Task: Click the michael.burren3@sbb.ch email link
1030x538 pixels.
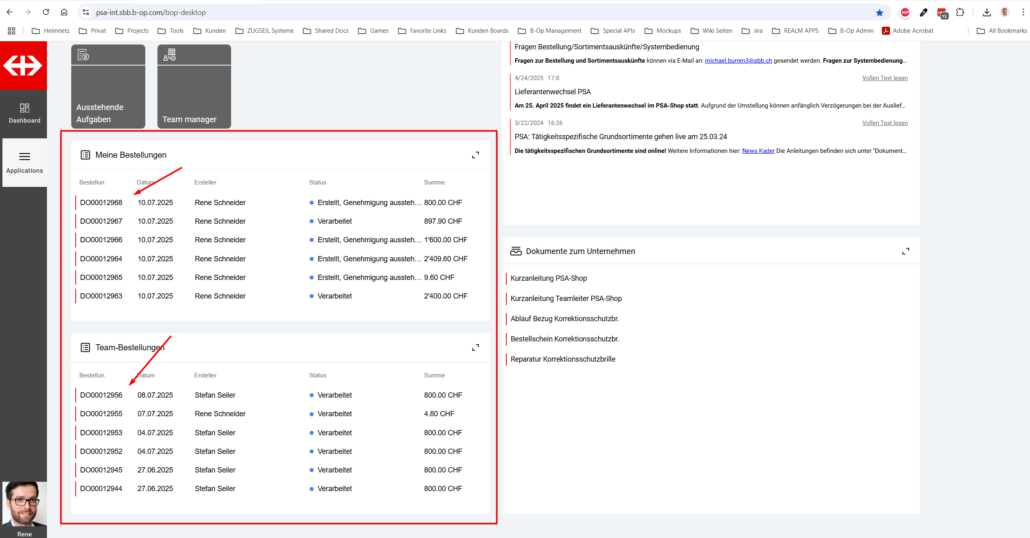Action: 738,61
